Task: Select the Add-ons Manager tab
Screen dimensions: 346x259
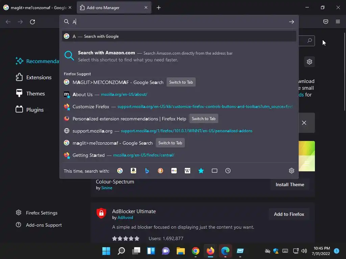Action: [114, 8]
